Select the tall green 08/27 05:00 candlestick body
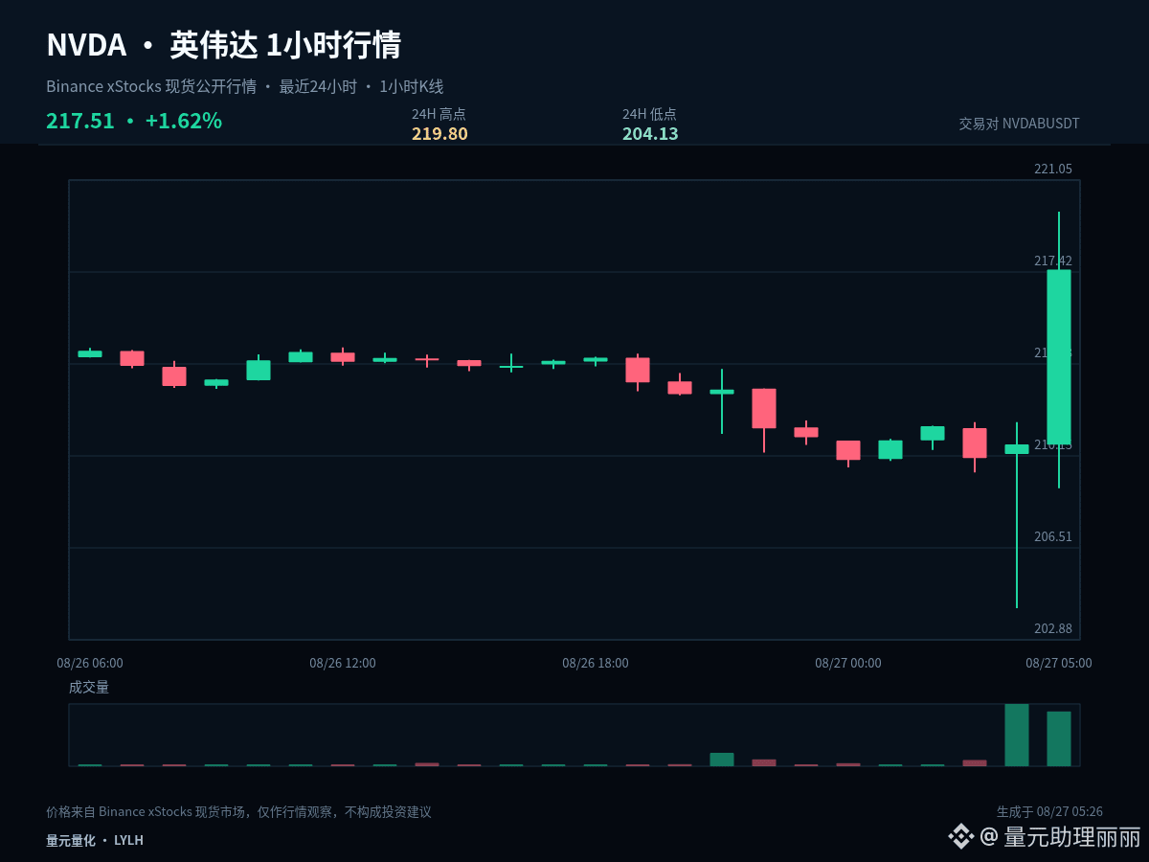 (1059, 357)
